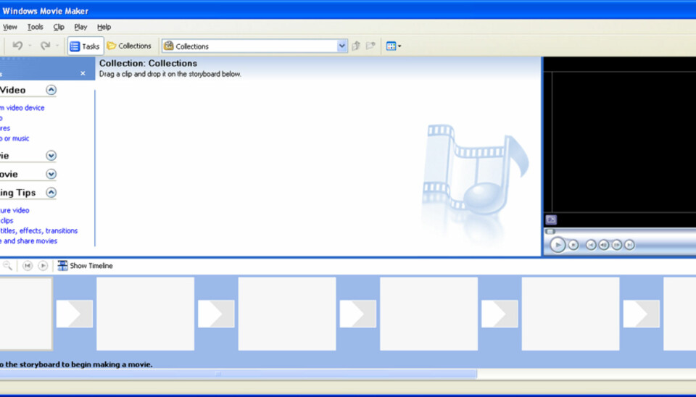The width and height of the screenshot is (696, 397).
Task: Click the fourth transition cell in the storyboard
Action: 500,314
